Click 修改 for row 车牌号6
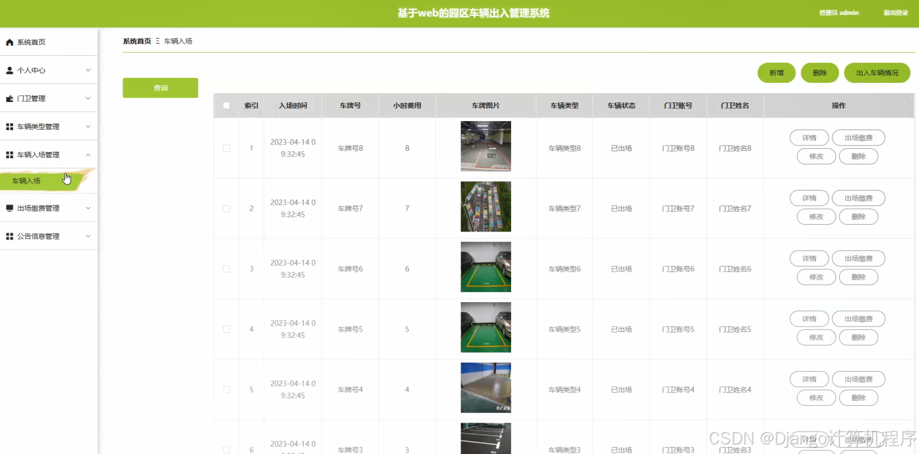Screen dimensions: 919x454 (816, 277)
